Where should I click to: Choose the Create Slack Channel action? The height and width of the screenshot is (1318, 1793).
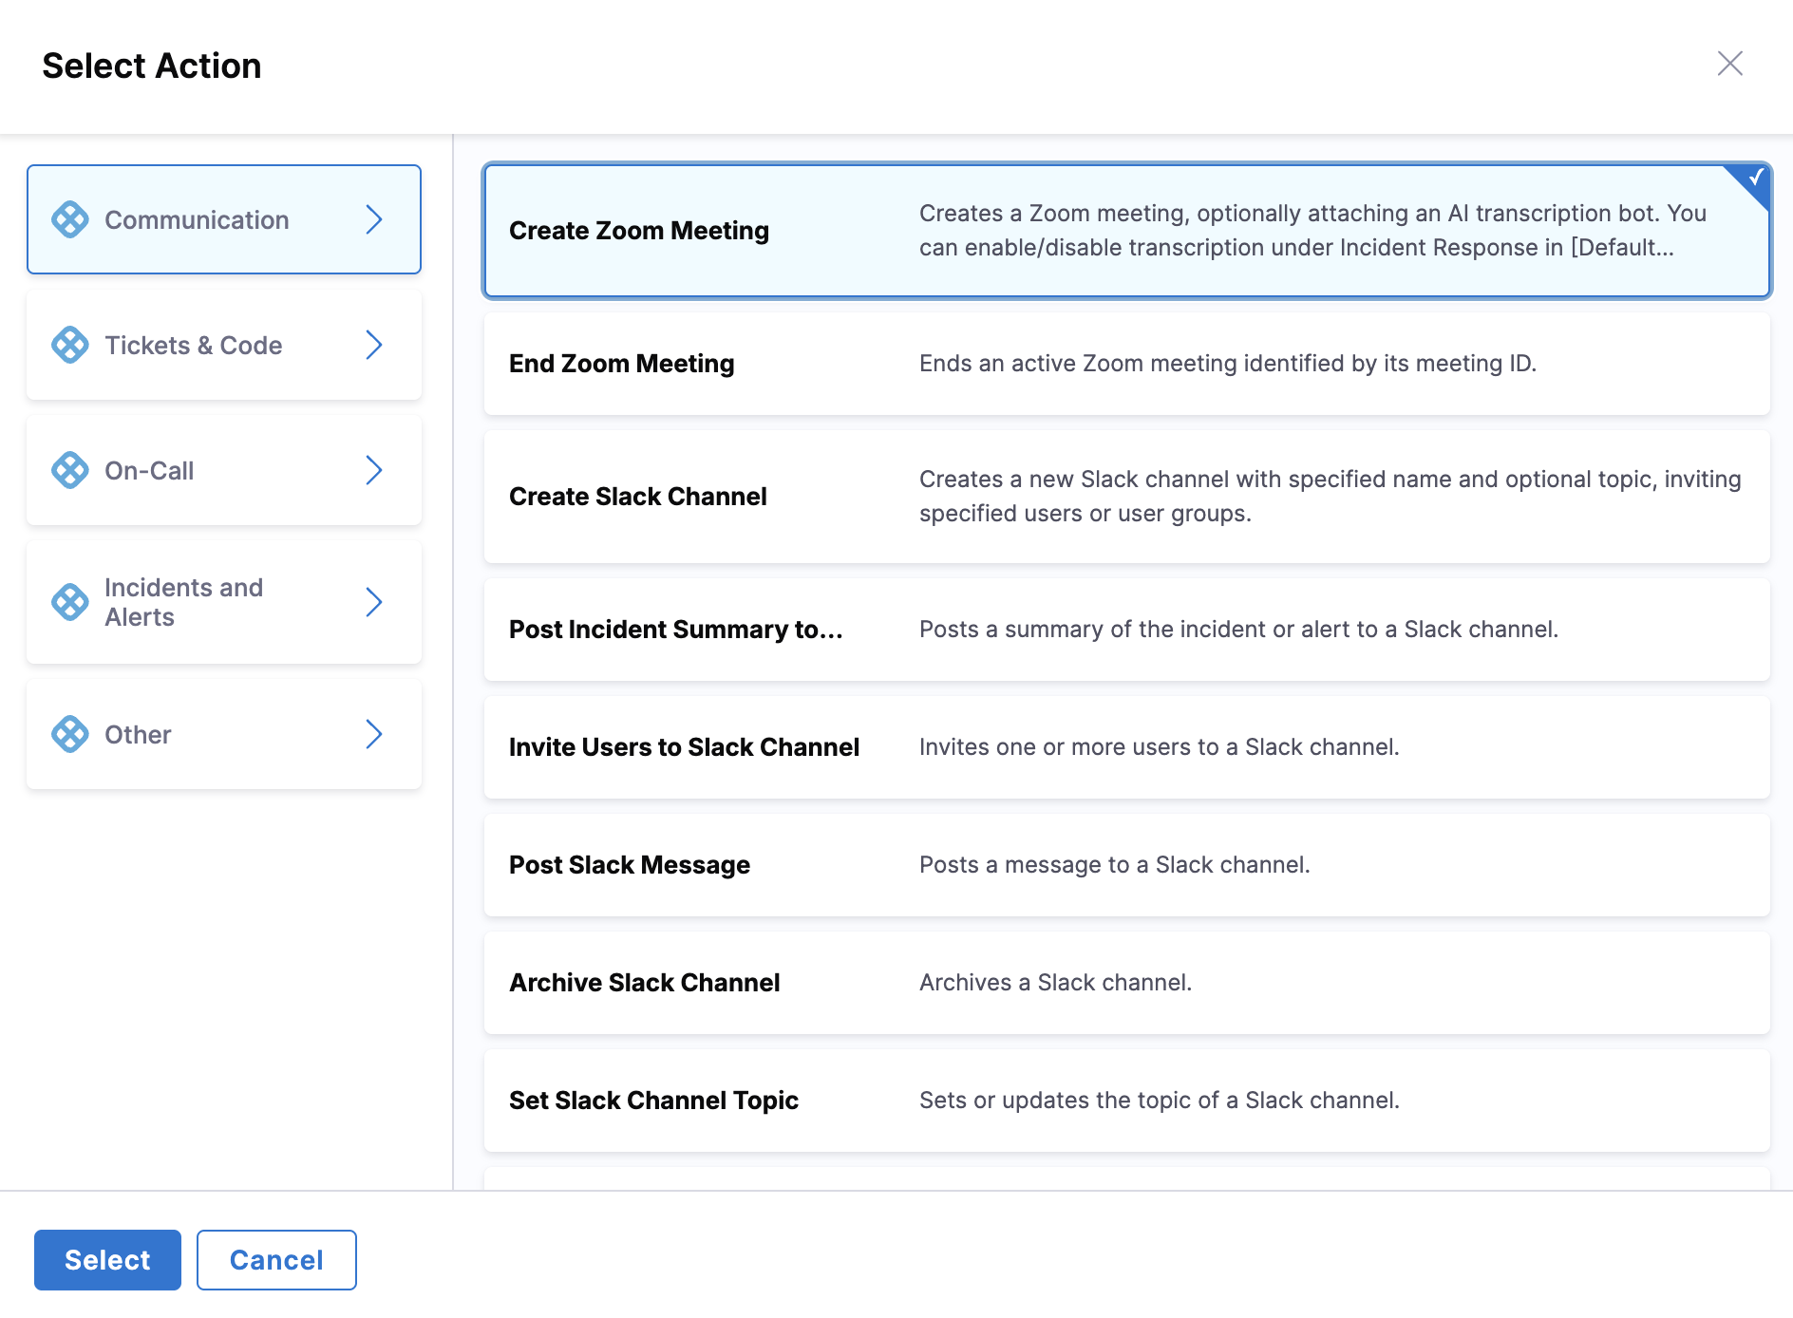tap(1127, 497)
